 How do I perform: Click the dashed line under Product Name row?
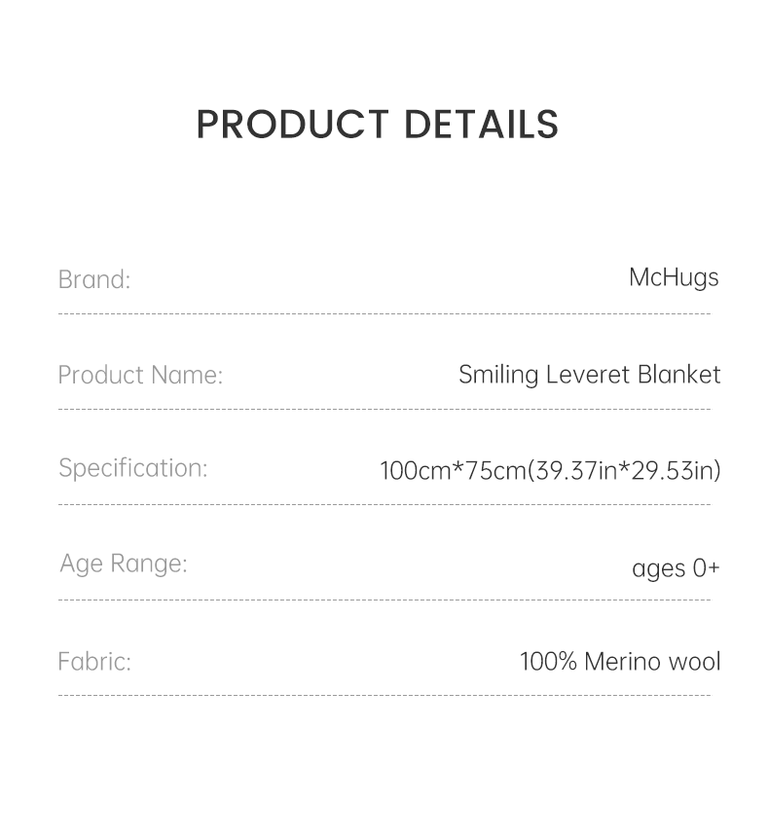384,410
